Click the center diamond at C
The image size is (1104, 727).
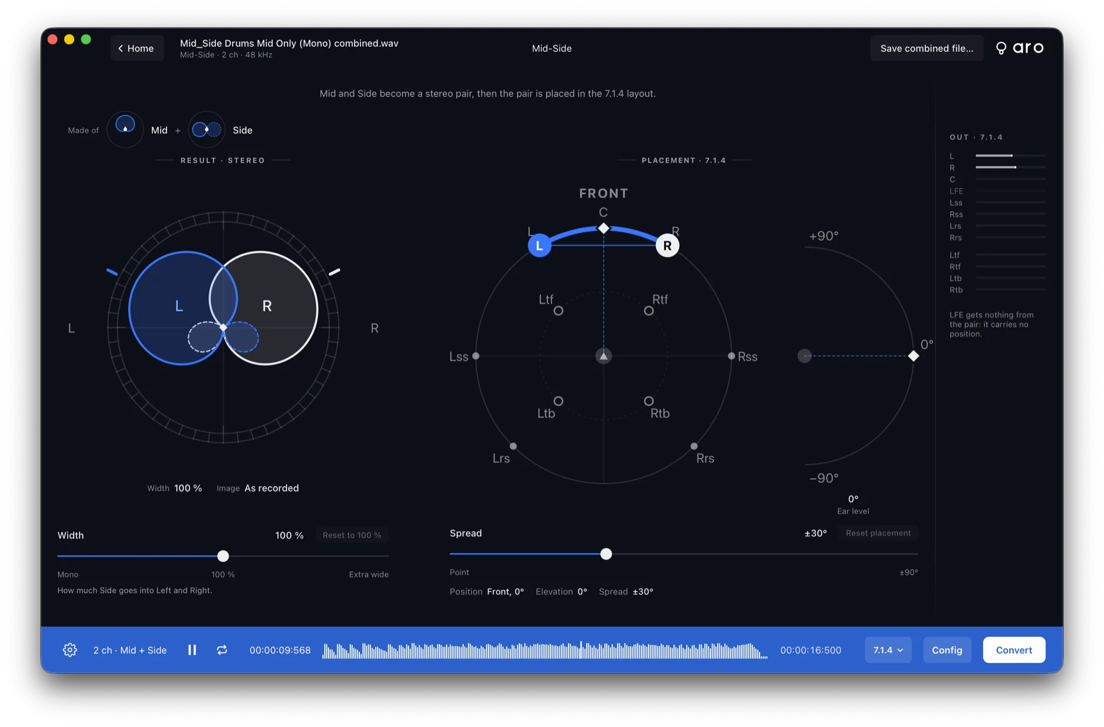pyautogui.click(x=604, y=228)
